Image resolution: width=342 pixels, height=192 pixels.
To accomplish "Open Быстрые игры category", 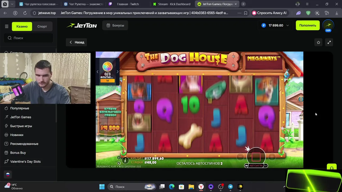I will 21,126.
